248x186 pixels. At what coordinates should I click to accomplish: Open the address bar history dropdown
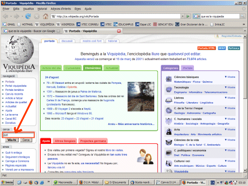[x=183, y=16]
